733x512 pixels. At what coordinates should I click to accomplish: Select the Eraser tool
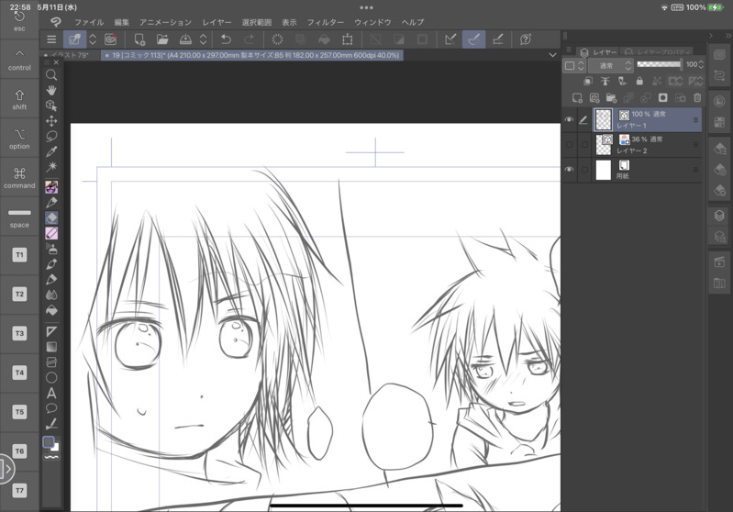click(51, 217)
